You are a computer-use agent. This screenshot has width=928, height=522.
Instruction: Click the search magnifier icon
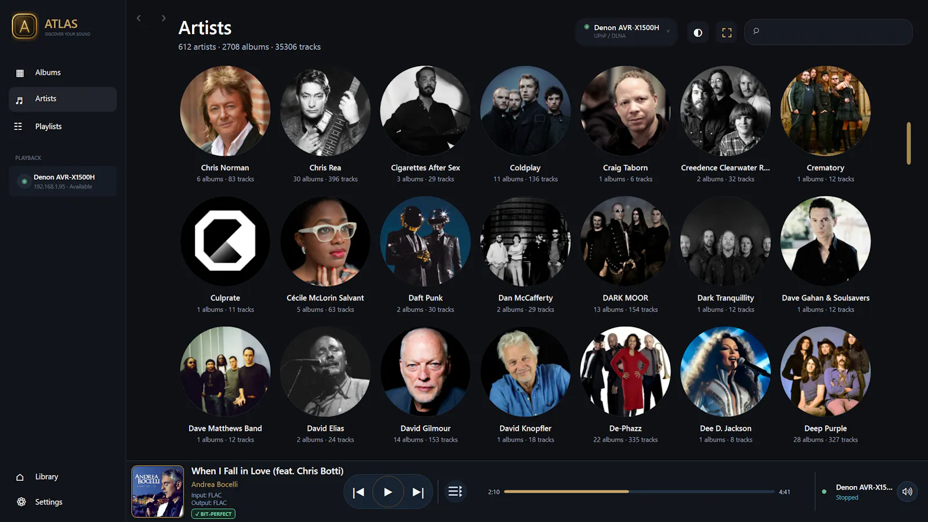click(756, 31)
